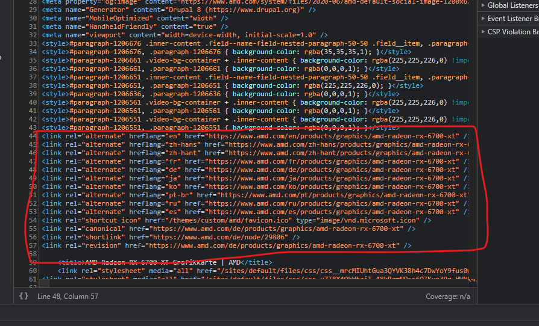Image resolution: width=539 pixels, height=326 pixels.
Task: Toggle pretty print braces button
Action: click(24, 296)
